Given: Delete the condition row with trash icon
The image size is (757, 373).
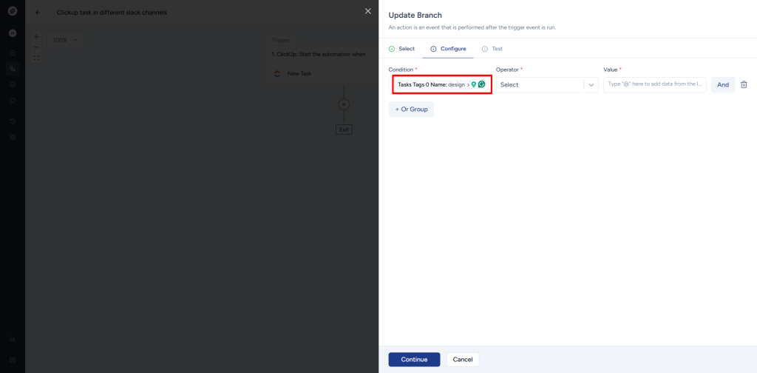Looking at the screenshot, I should (x=744, y=84).
